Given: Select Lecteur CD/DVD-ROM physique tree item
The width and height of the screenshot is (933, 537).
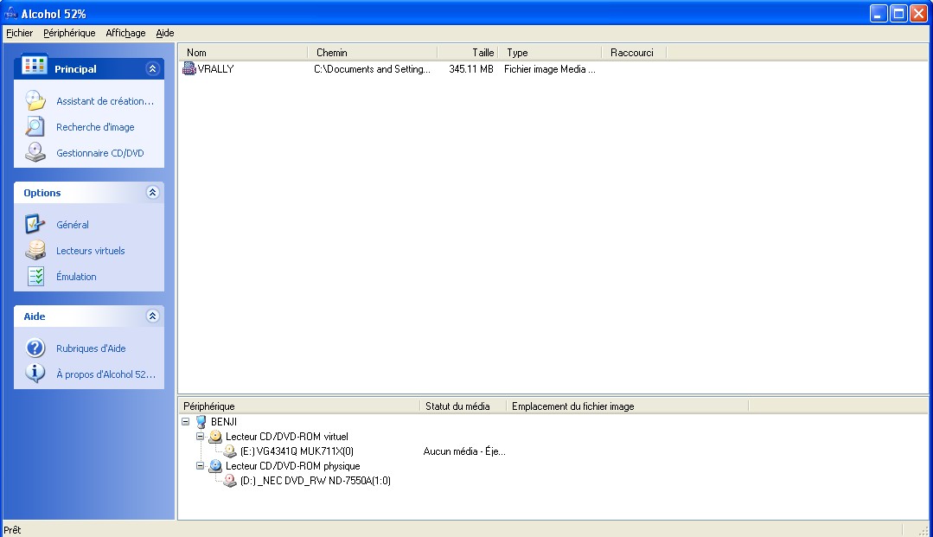Looking at the screenshot, I should point(293,465).
